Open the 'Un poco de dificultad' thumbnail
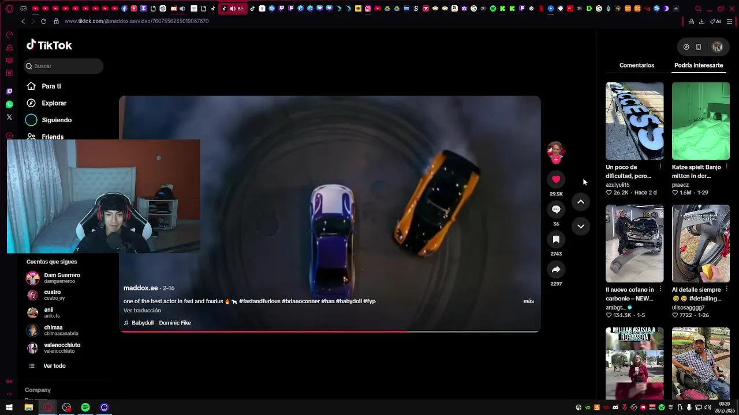This screenshot has width=739, height=415. pyautogui.click(x=635, y=121)
